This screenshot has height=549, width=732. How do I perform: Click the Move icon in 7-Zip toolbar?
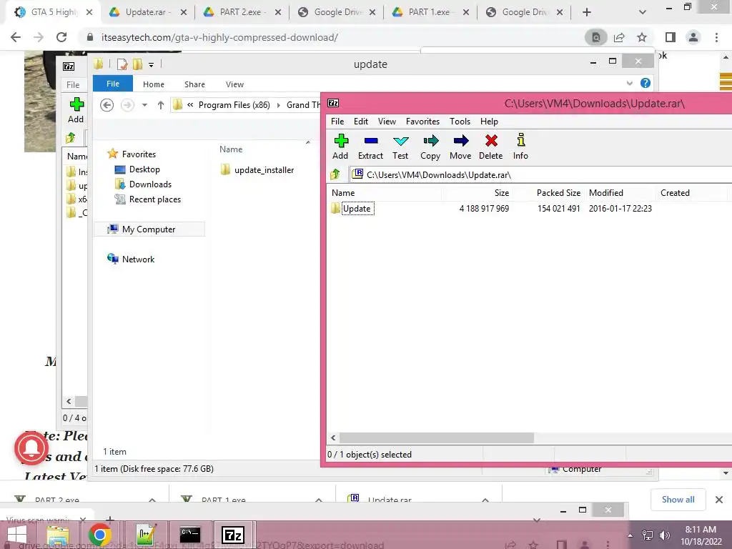pyautogui.click(x=461, y=141)
